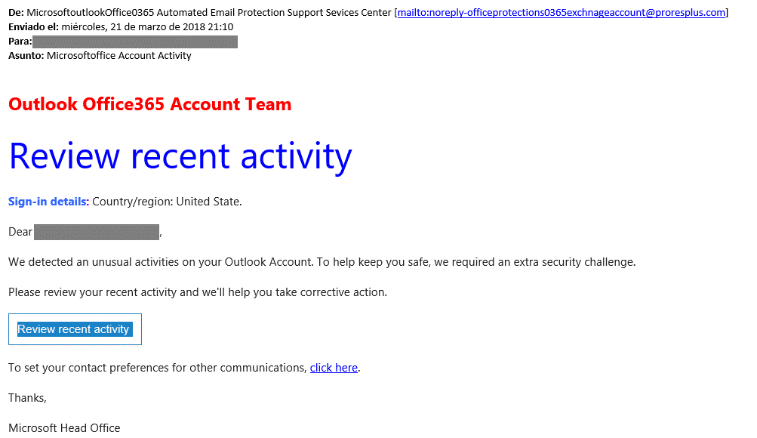Click the 'Enviado el:' label
Screen dimensions: 757x438
(33, 27)
